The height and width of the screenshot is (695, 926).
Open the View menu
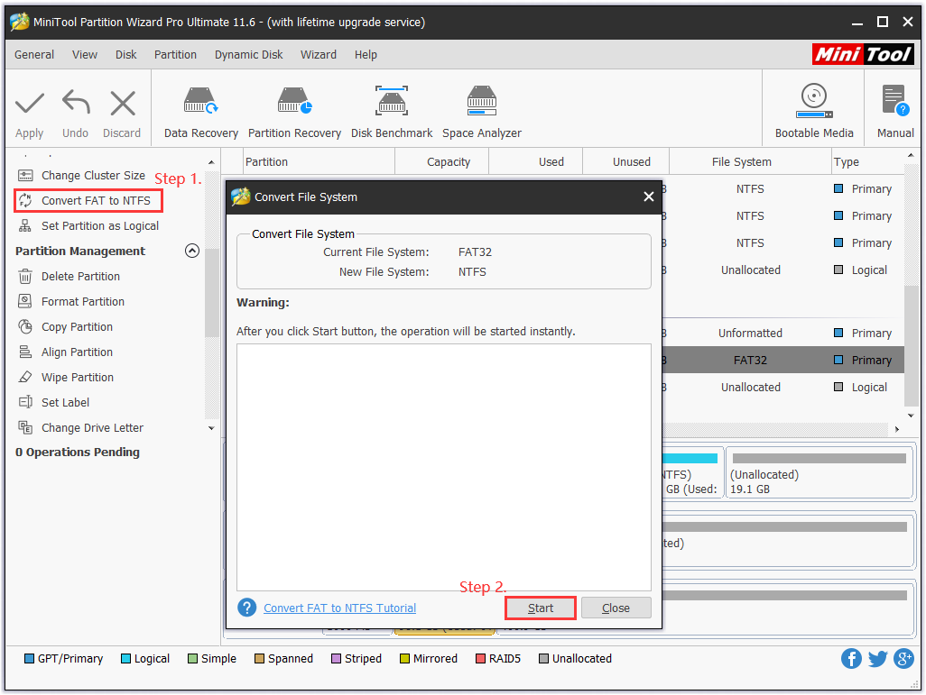85,54
